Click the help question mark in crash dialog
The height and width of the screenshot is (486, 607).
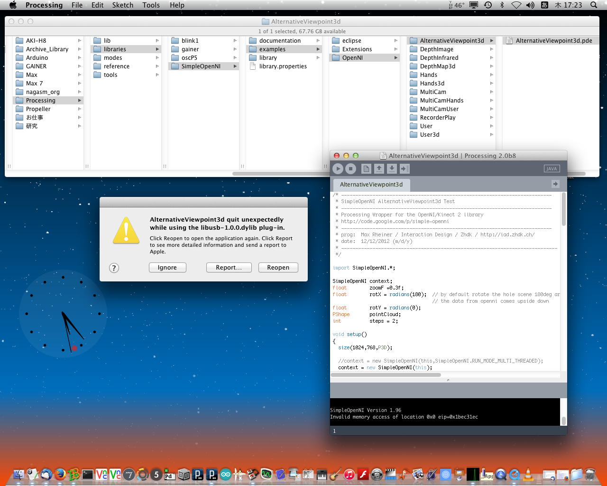click(x=114, y=268)
